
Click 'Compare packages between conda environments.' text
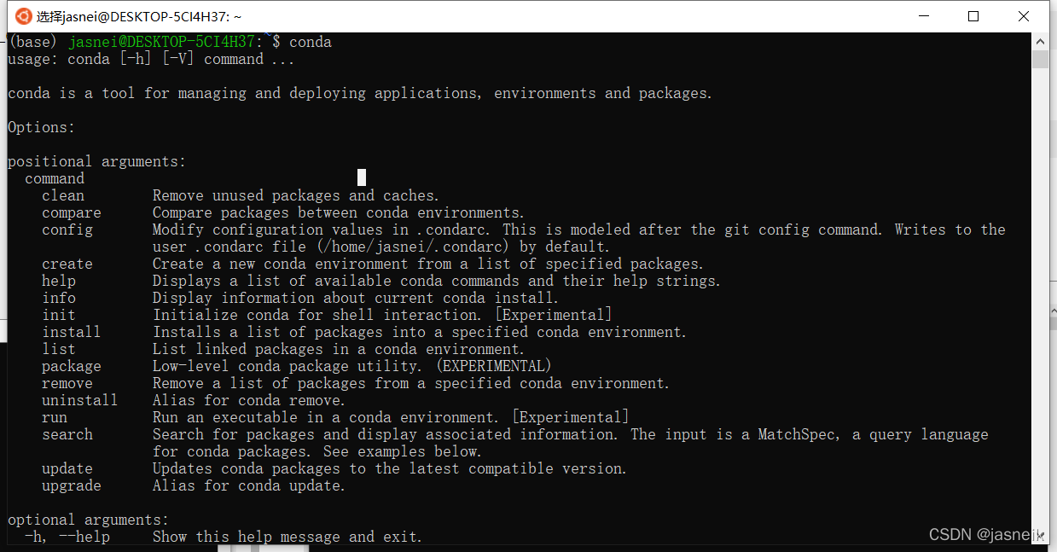[339, 212]
